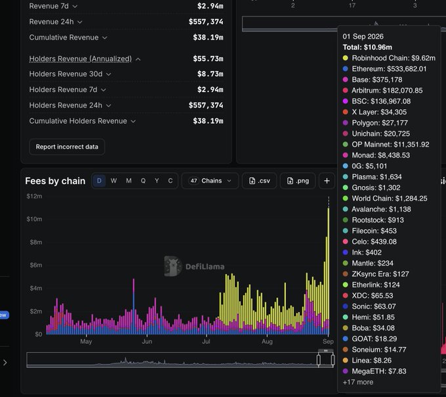Click png file download icon

[290, 181]
